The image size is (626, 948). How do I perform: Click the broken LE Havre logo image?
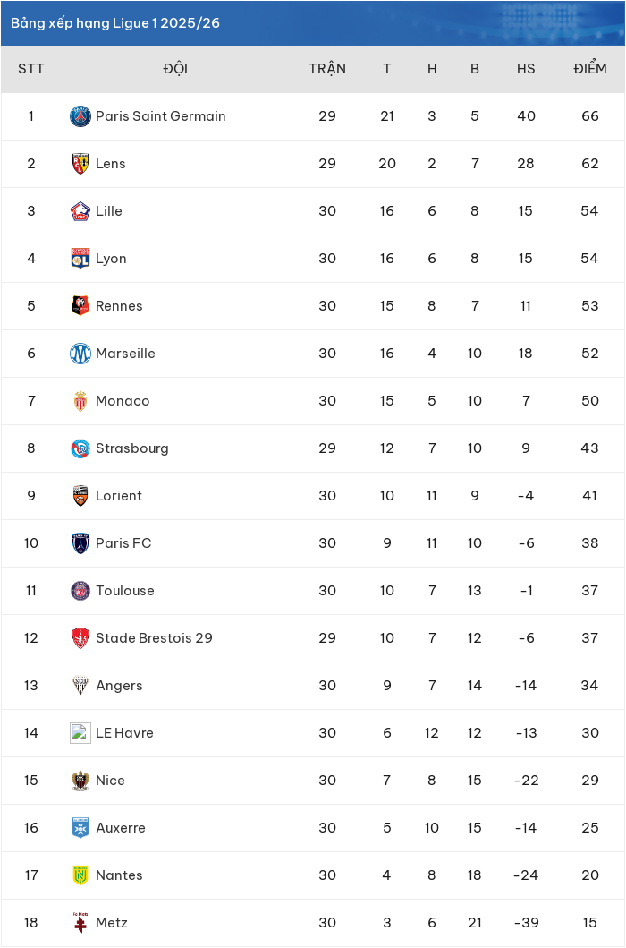(x=80, y=733)
